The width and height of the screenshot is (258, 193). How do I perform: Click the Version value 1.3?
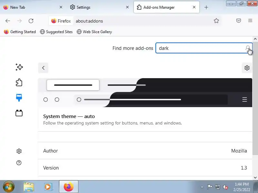pyautogui.click(x=244, y=168)
